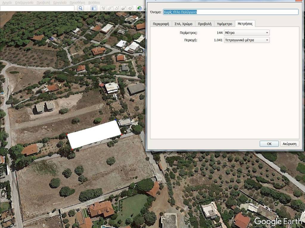Select the add polygon tool
Image resolution: width=305 pixels, height=228 pixels.
[110, 8]
